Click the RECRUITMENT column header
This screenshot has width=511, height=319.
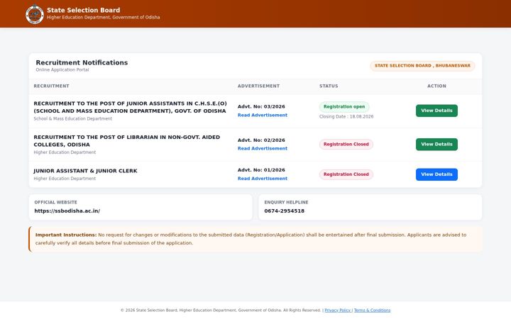pyautogui.click(x=52, y=86)
